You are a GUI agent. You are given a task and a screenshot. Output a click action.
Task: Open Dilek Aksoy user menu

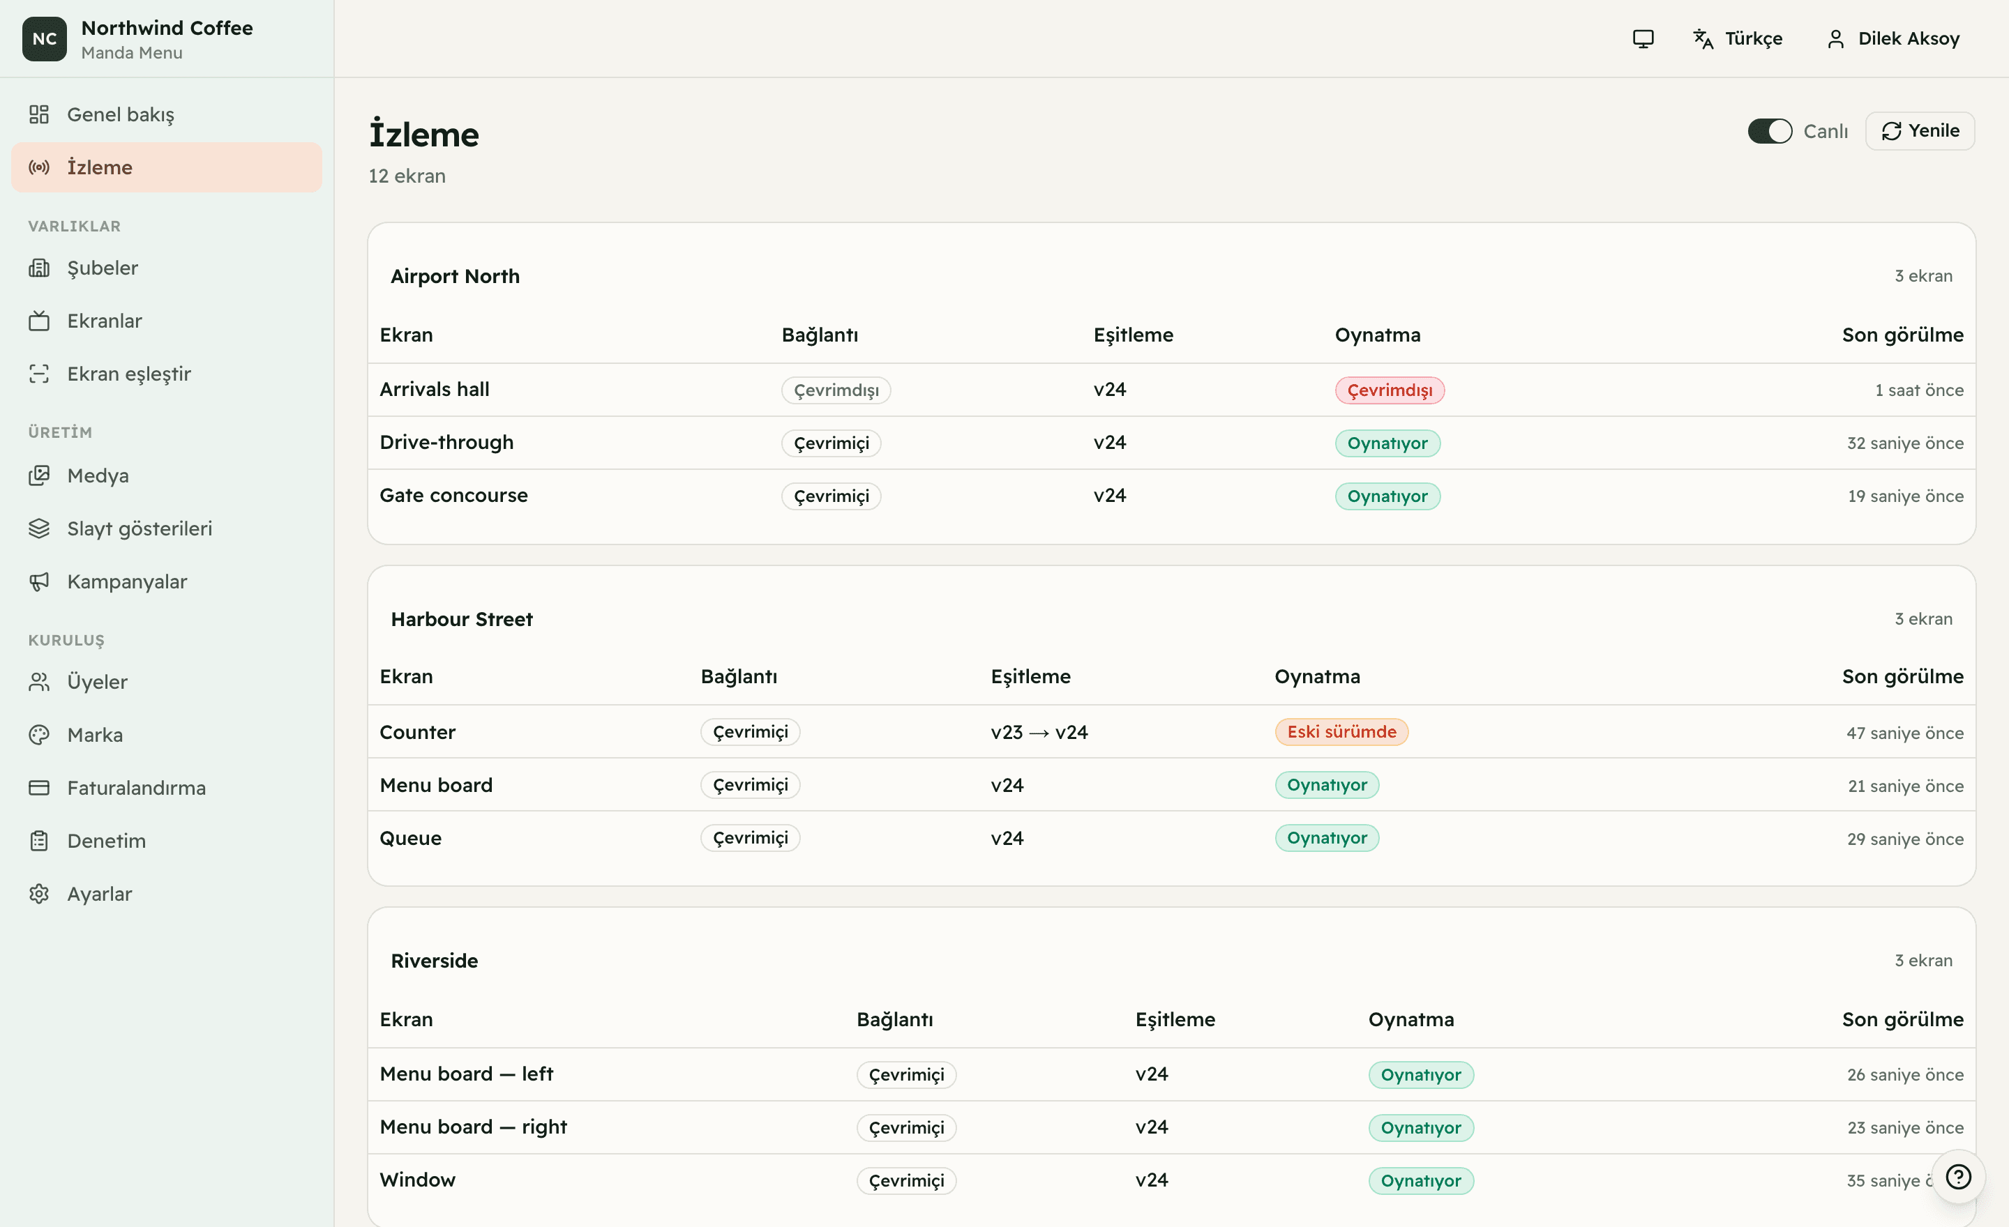(x=1893, y=38)
